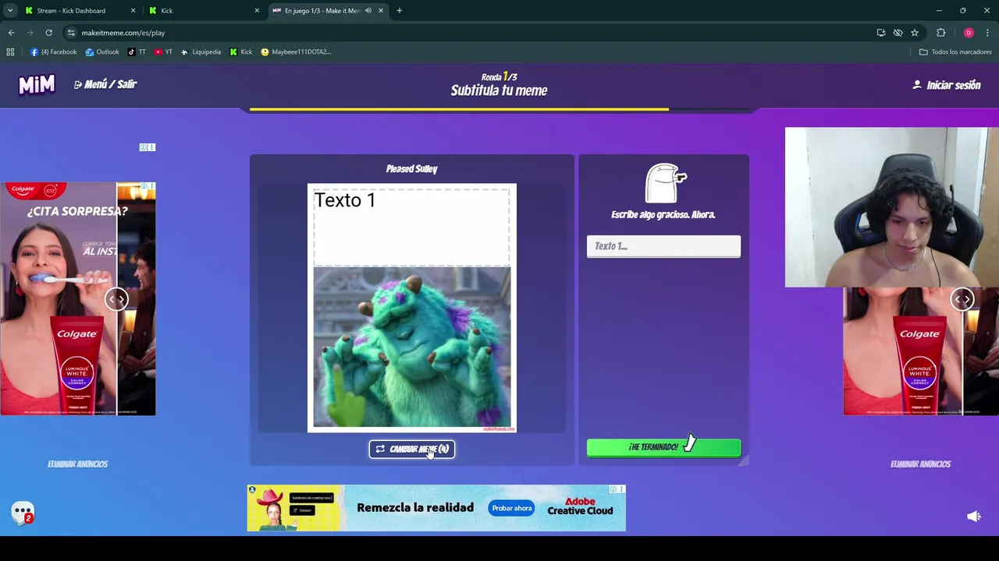Mute the Make it Meme tab audio icon
Image resolution: width=999 pixels, height=561 pixels.
pos(368,11)
